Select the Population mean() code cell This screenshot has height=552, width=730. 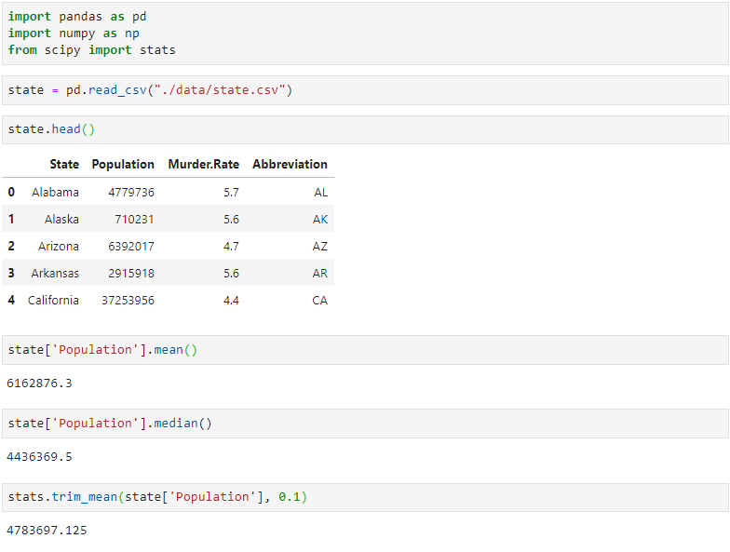click(365, 350)
